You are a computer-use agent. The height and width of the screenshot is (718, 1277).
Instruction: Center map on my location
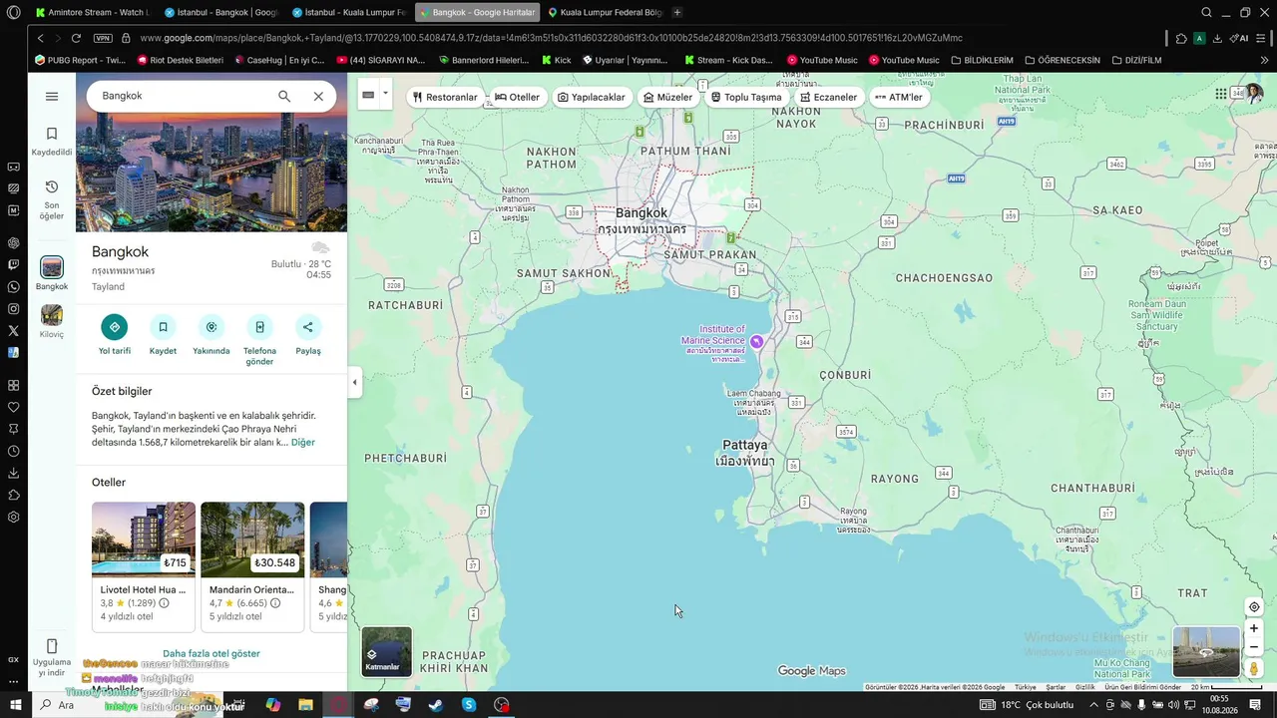pyautogui.click(x=1254, y=606)
